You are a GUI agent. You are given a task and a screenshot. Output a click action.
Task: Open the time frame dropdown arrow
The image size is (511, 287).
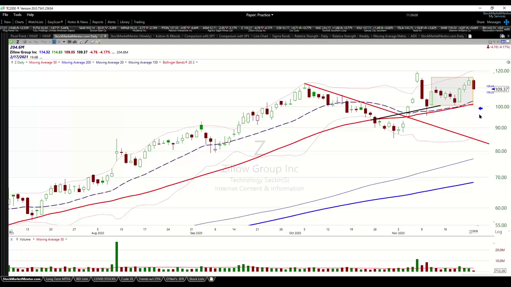coord(64,42)
